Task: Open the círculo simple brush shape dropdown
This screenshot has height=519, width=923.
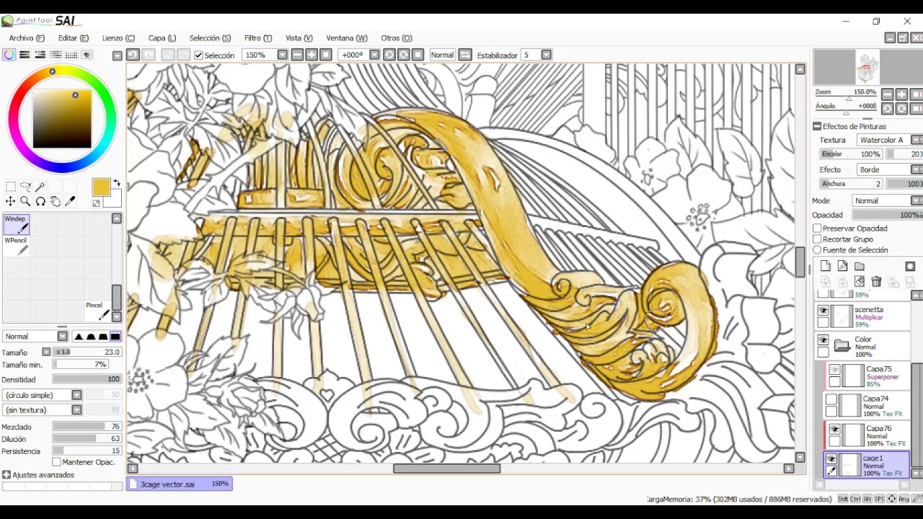Action: coord(76,394)
